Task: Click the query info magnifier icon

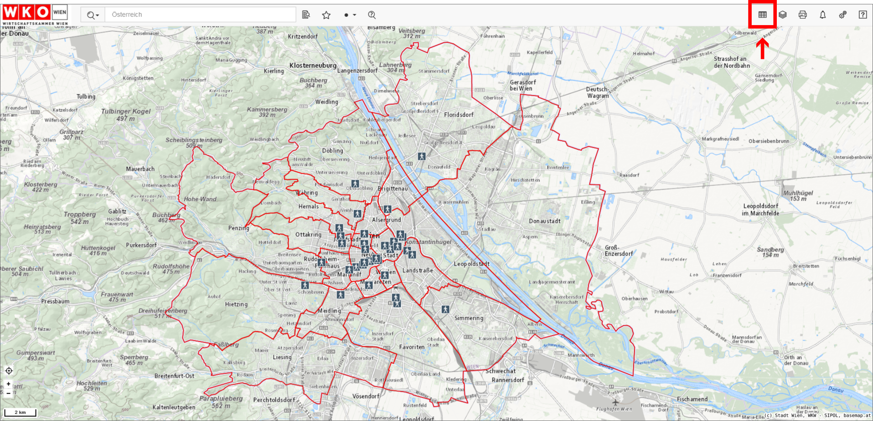Action: coord(372,15)
